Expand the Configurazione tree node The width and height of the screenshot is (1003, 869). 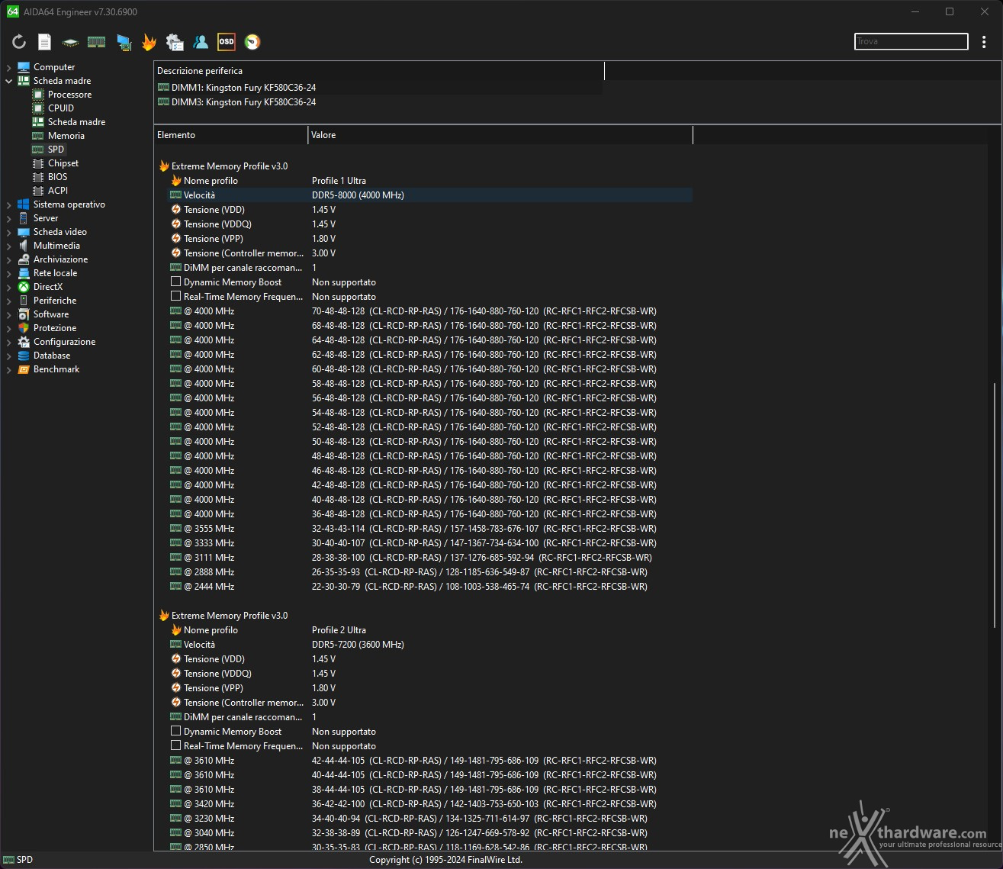[8, 342]
